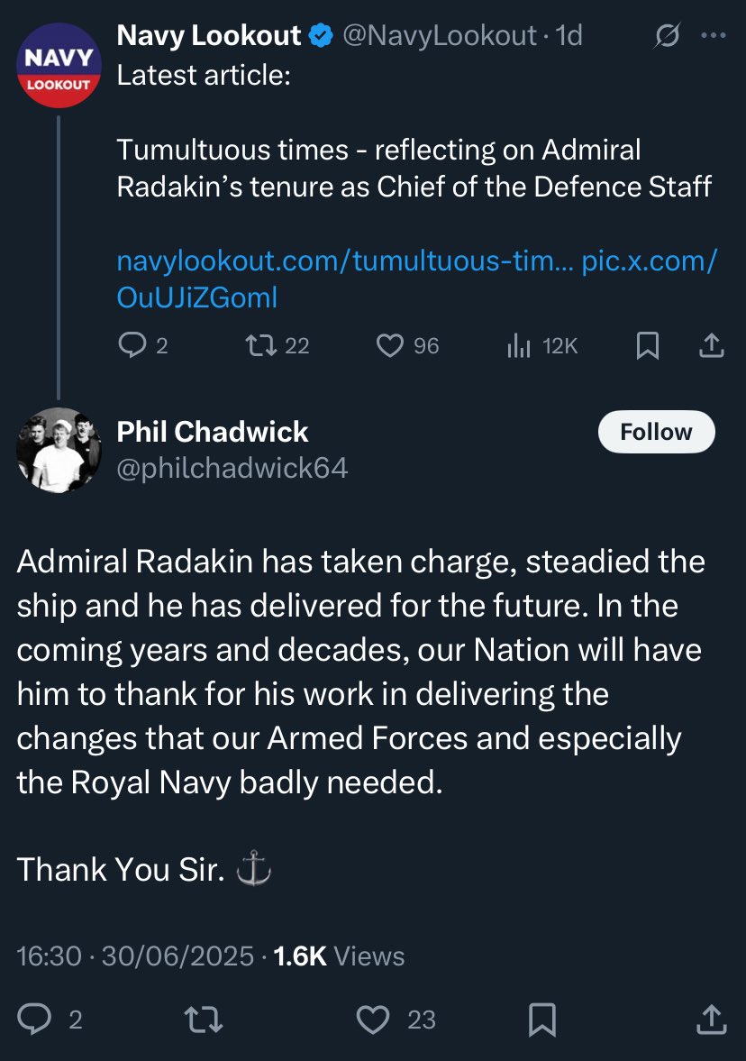Open the navylookout.com article link
Viewport: 746px width, 1061px height.
point(346,262)
